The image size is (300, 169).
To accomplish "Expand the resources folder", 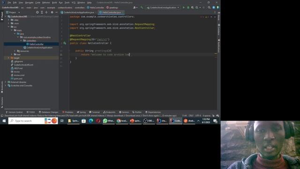I will (x=15, y=51).
